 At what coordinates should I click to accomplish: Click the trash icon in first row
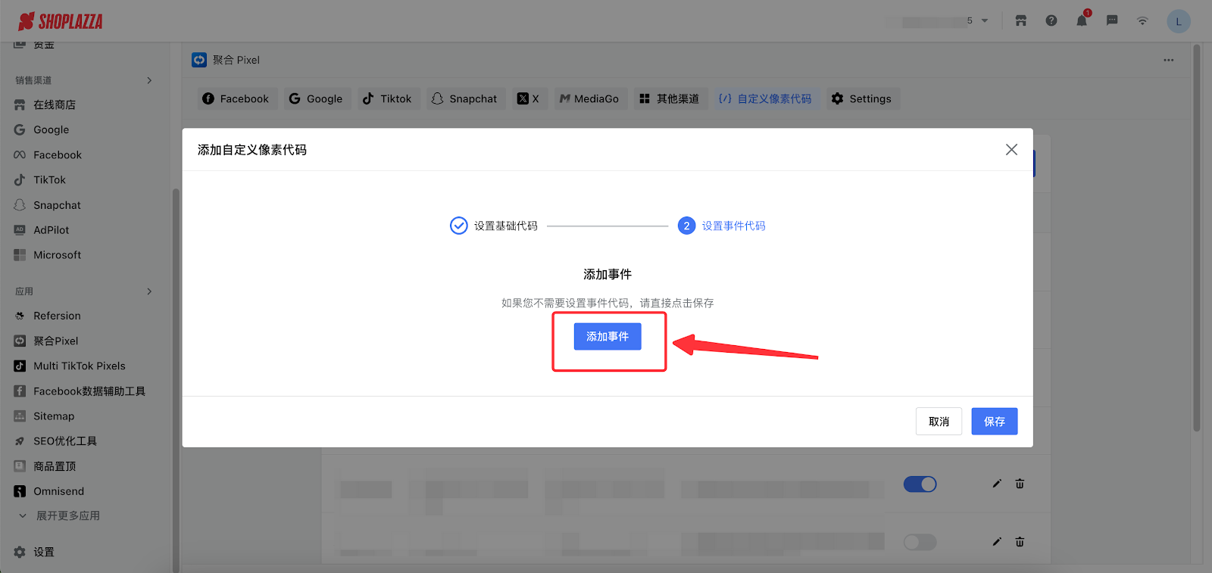[x=1020, y=484]
